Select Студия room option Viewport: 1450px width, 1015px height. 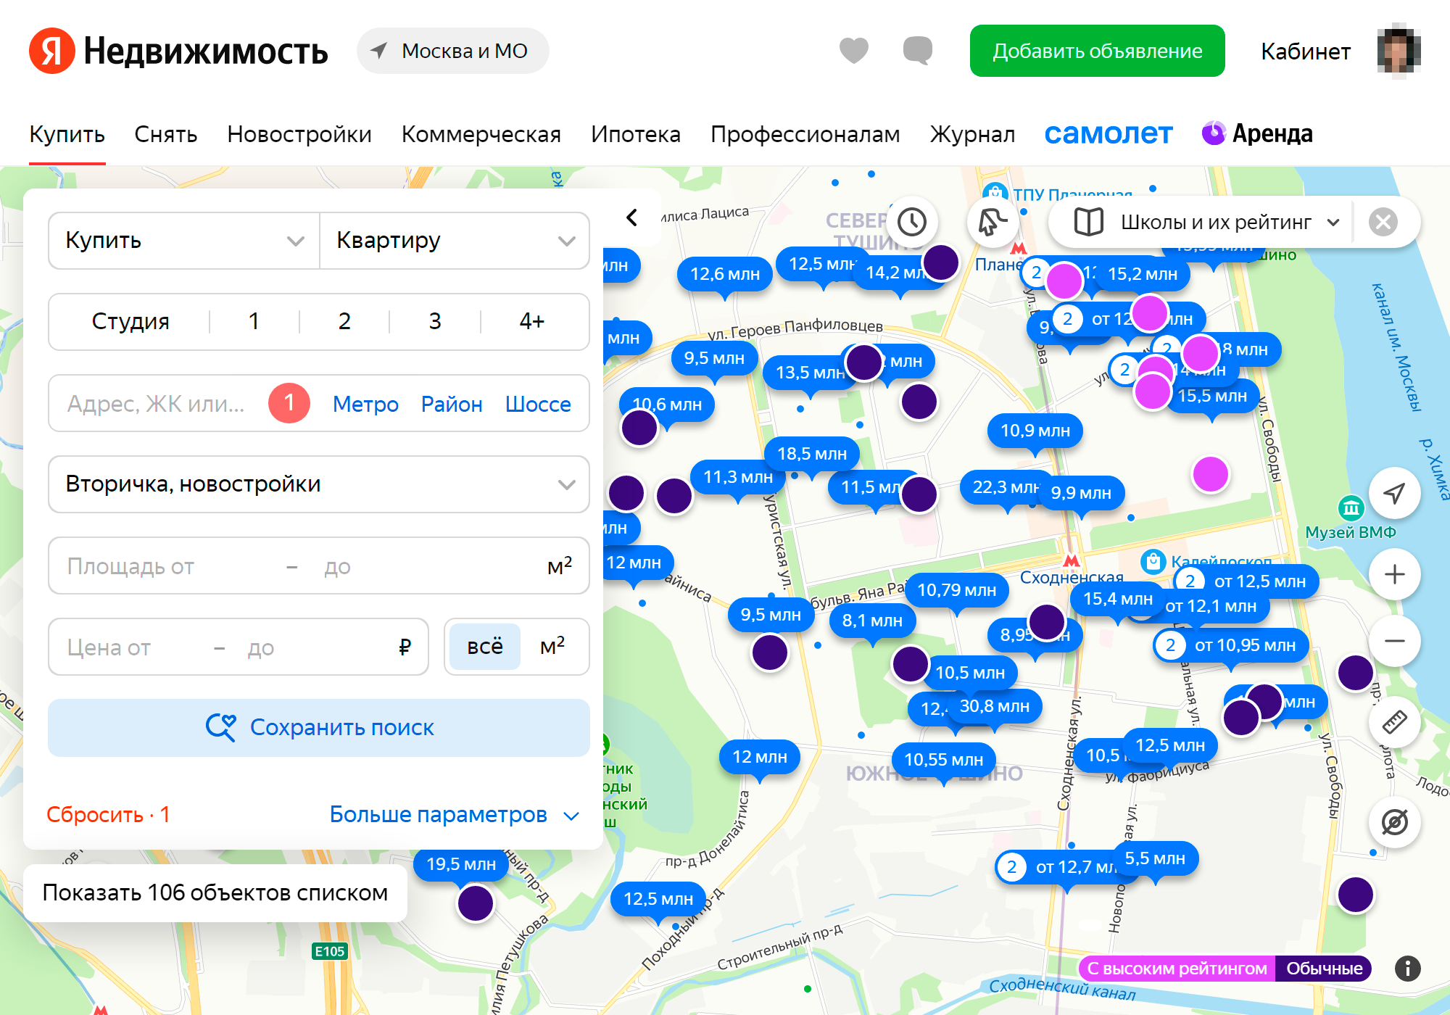130,321
